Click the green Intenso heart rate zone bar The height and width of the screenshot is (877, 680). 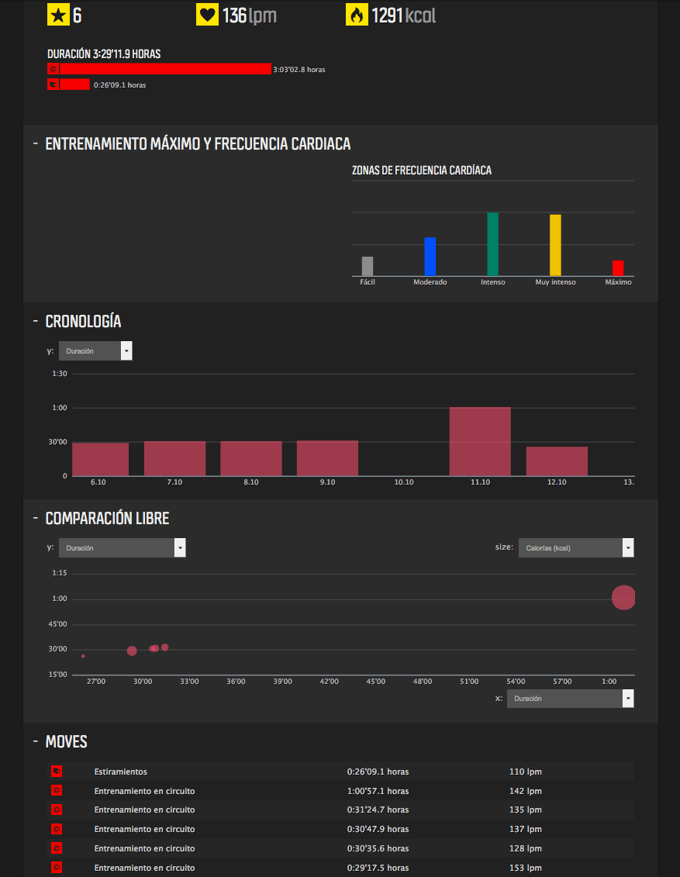pos(492,244)
